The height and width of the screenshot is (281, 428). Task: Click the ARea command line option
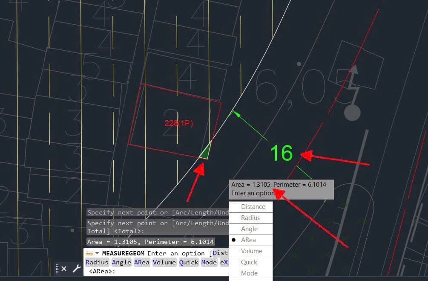pos(142,262)
